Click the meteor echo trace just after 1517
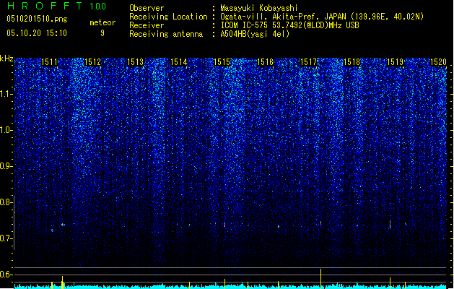The image size is (454, 289). coord(320,223)
